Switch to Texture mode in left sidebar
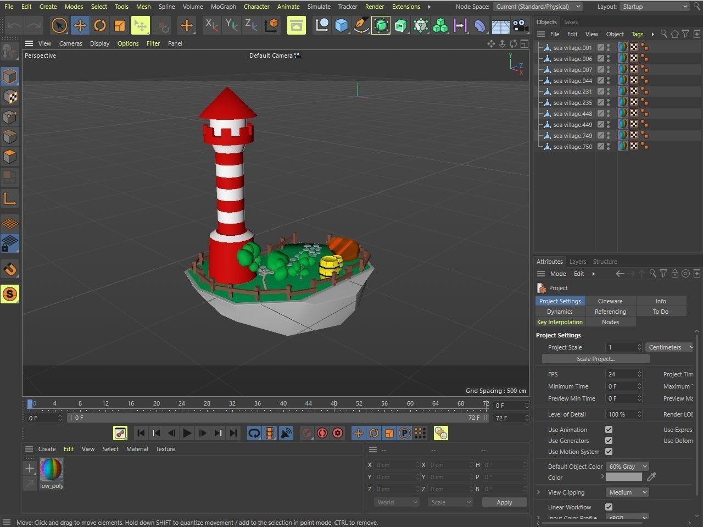703x527 pixels. click(x=10, y=97)
